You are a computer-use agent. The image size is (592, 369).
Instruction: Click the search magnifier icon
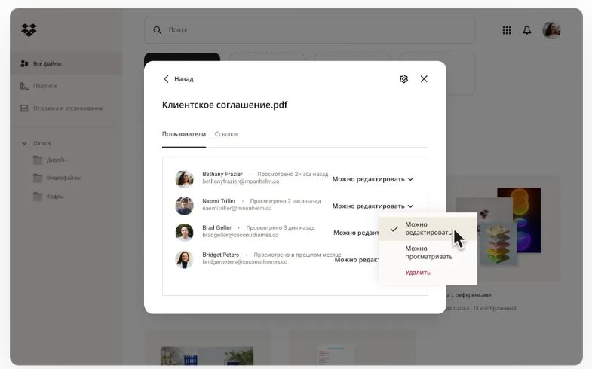click(158, 30)
